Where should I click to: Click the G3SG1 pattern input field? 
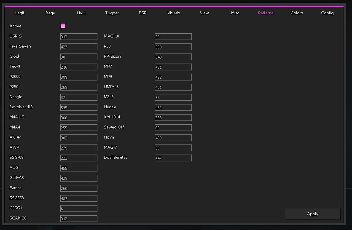click(79, 209)
